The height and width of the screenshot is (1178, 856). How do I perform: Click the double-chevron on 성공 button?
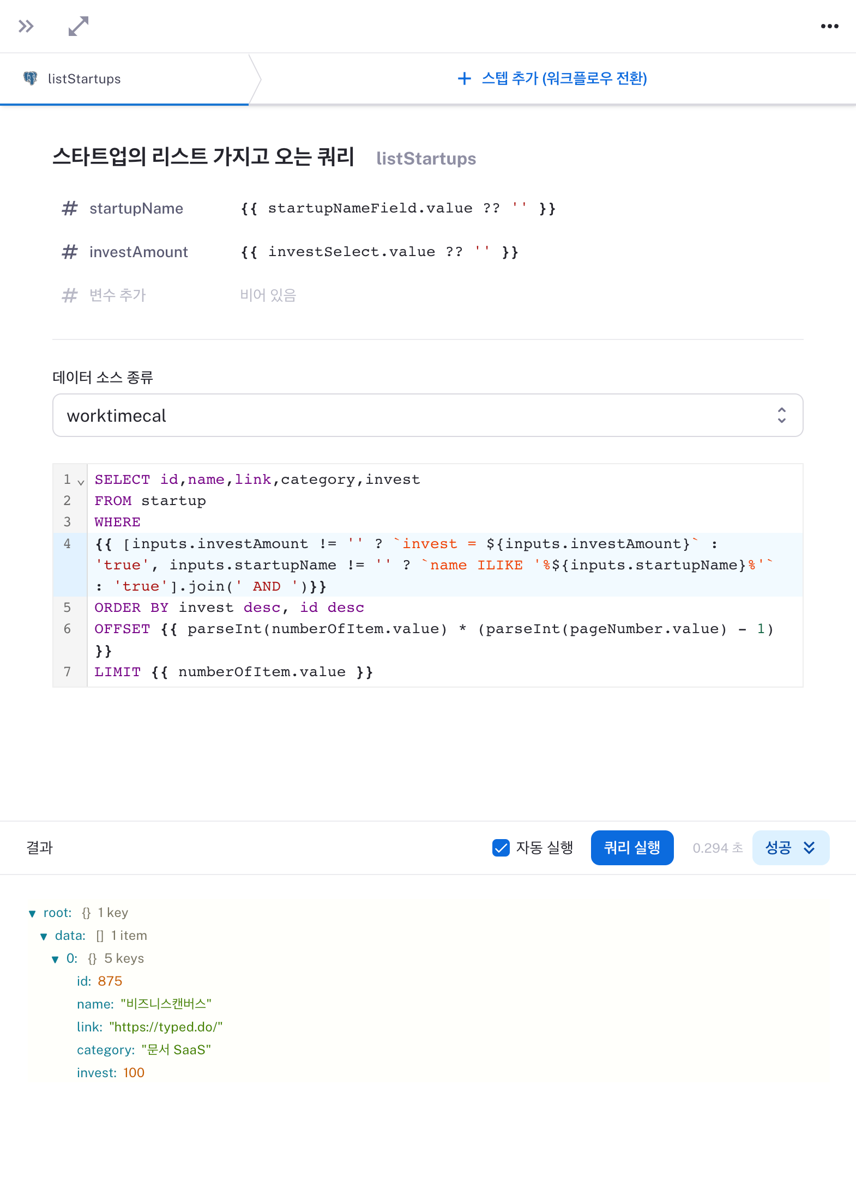(809, 848)
